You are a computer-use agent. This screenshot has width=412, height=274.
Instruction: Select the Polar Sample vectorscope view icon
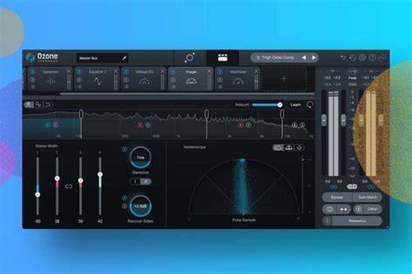pyautogui.click(x=278, y=148)
